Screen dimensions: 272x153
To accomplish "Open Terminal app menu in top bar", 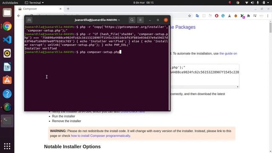I will coord(34,3).
